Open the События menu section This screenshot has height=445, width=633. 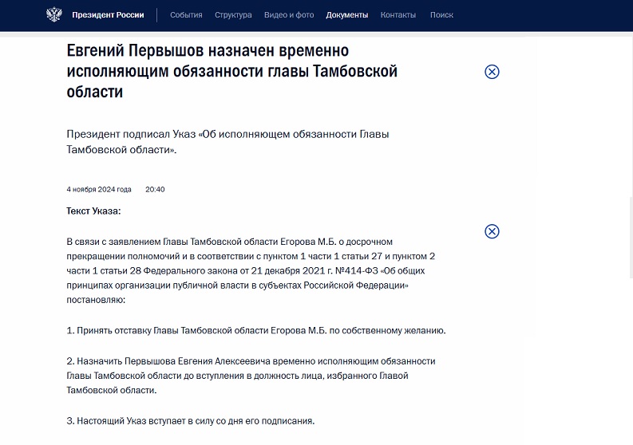(186, 15)
